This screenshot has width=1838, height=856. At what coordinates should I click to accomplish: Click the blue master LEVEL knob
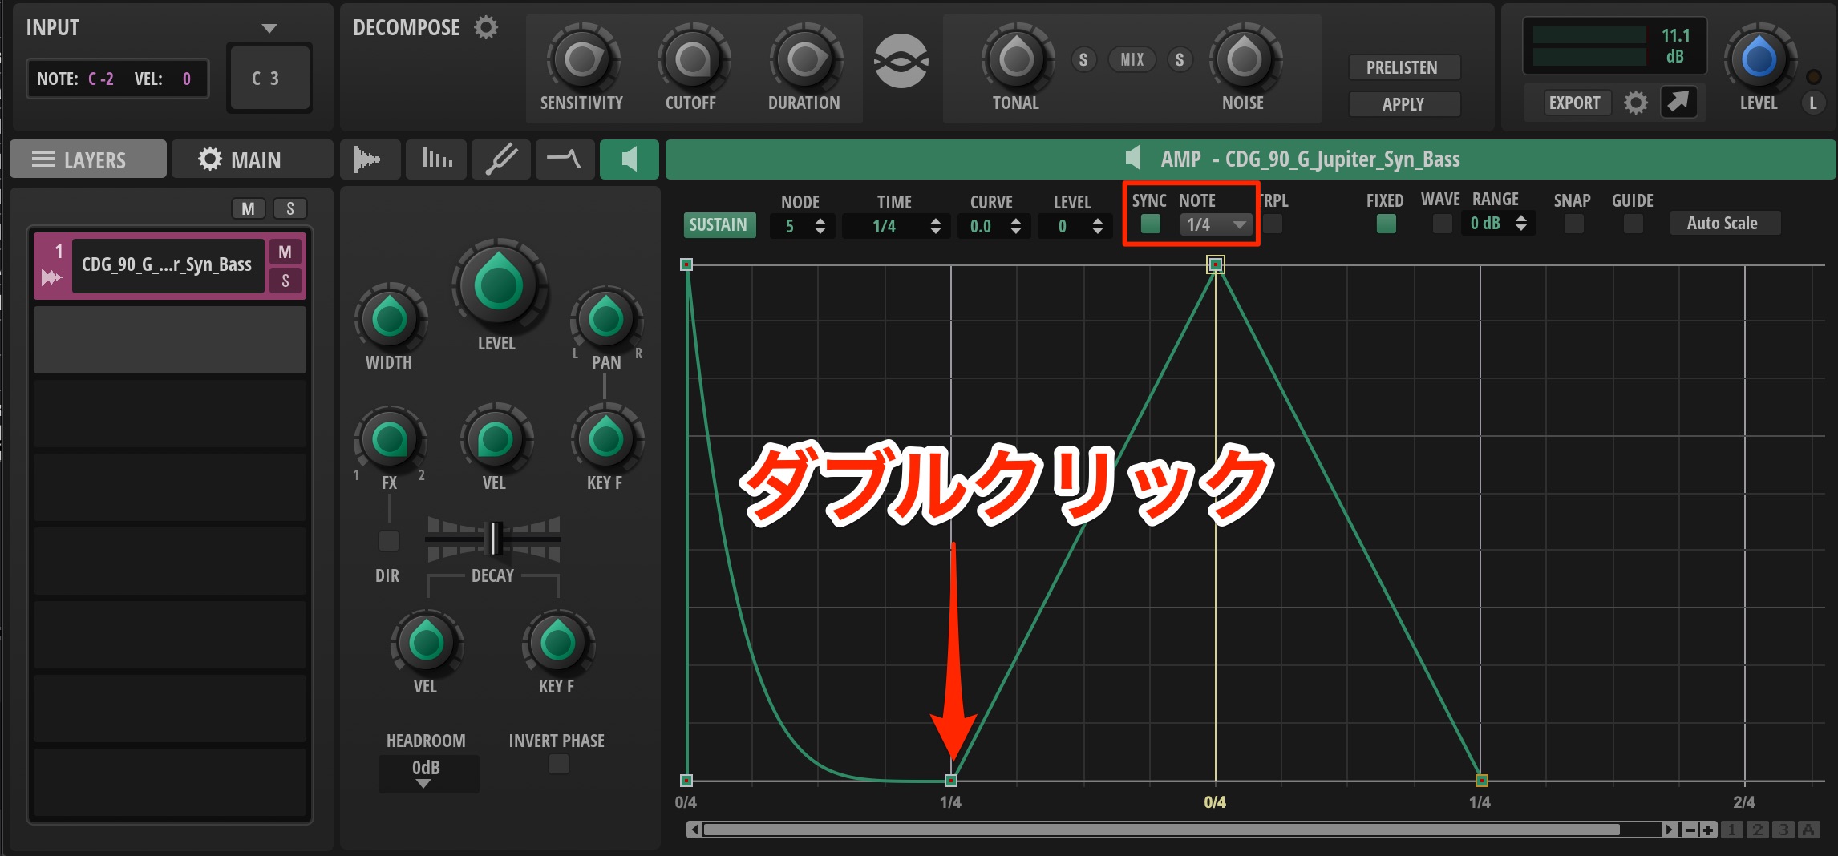[1759, 59]
